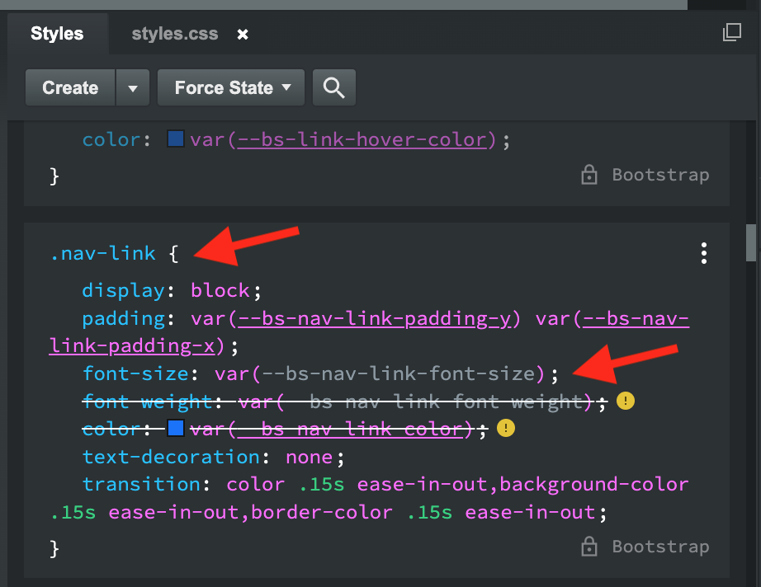Image resolution: width=761 pixels, height=587 pixels.
Task: Click the lock icon in the top Bootstrap rule
Action: (589, 175)
